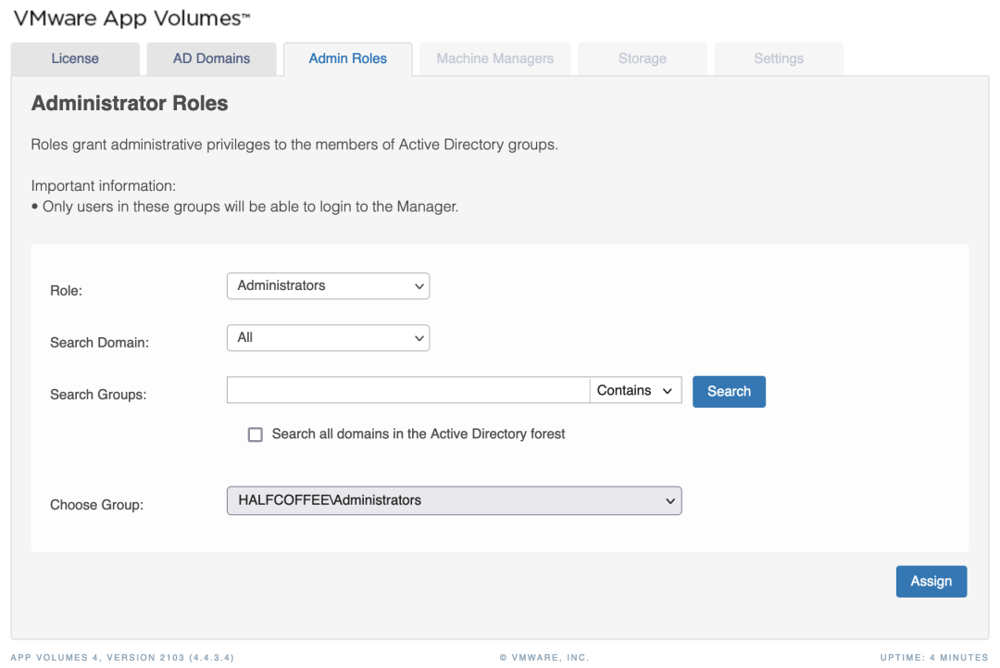Open the License tab
Screen dimensions: 1000x668
click(75, 58)
